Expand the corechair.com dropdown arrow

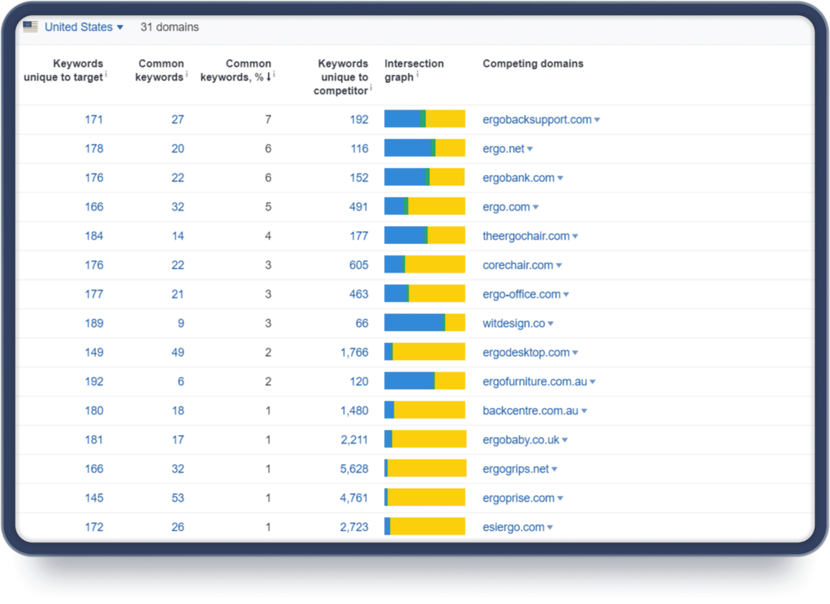point(559,266)
